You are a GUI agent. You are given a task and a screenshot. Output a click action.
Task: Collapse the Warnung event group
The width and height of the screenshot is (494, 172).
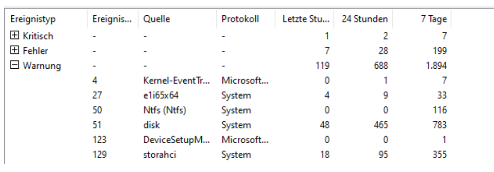click(14, 66)
